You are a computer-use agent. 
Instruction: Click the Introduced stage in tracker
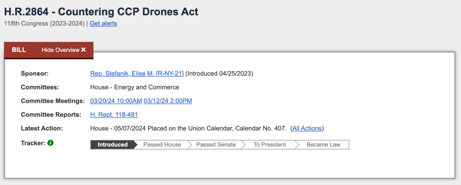click(113, 145)
